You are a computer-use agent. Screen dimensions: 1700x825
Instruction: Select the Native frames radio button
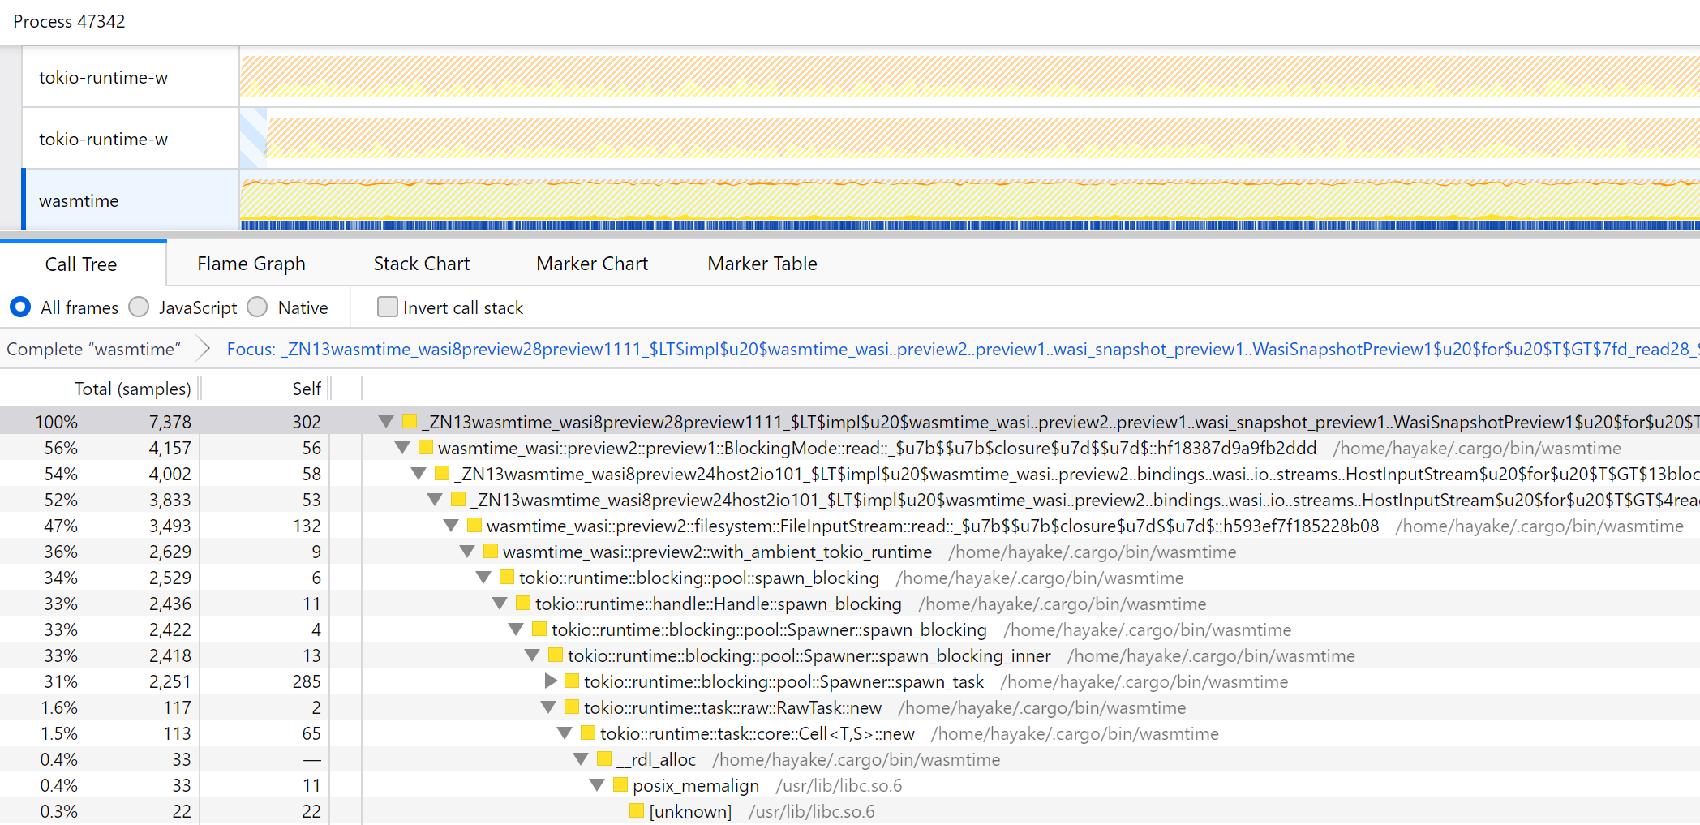pos(258,307)
